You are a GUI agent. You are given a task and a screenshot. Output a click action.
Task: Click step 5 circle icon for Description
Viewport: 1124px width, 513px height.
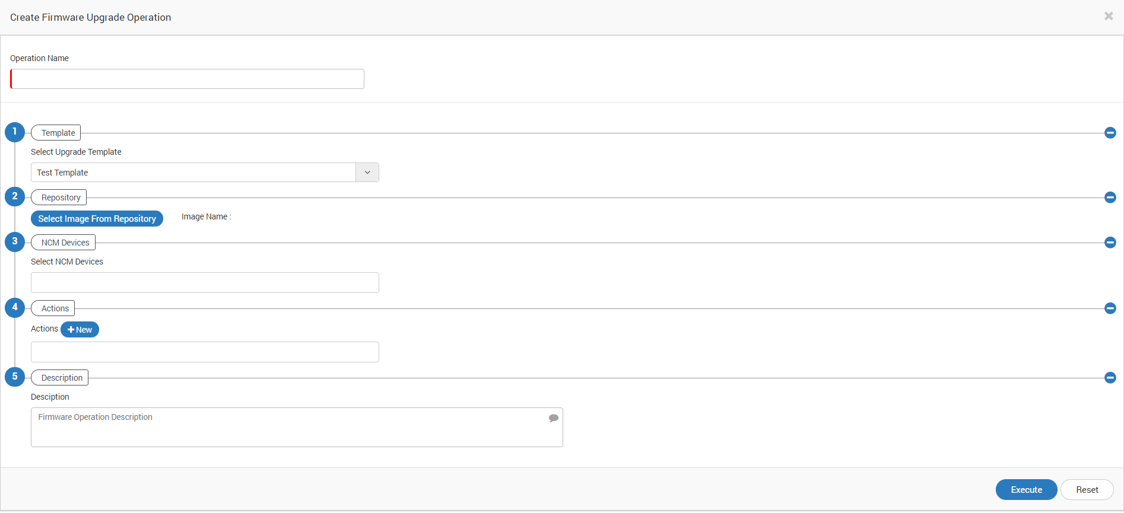click(x=15, y=377)
